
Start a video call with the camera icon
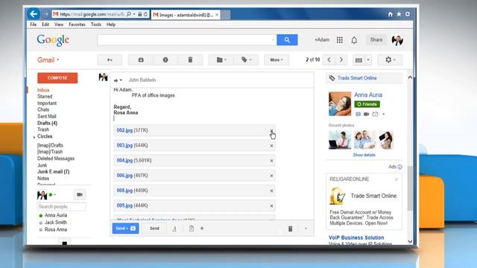80,194
